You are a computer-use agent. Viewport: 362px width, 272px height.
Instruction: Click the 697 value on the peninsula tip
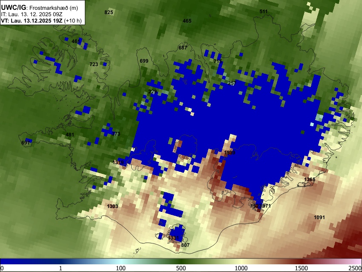(x=26, y=143)
